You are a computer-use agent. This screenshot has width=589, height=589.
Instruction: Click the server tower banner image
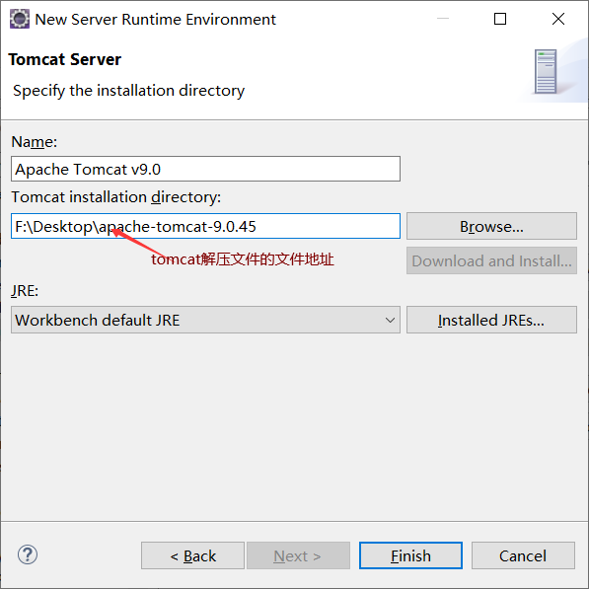546,71
